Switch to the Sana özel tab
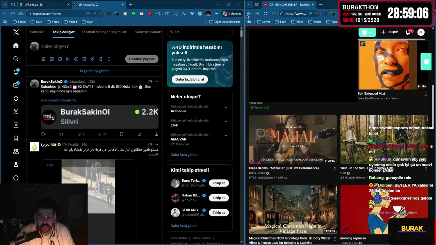The height and width of the screenshot is (245, 436). 37,32
